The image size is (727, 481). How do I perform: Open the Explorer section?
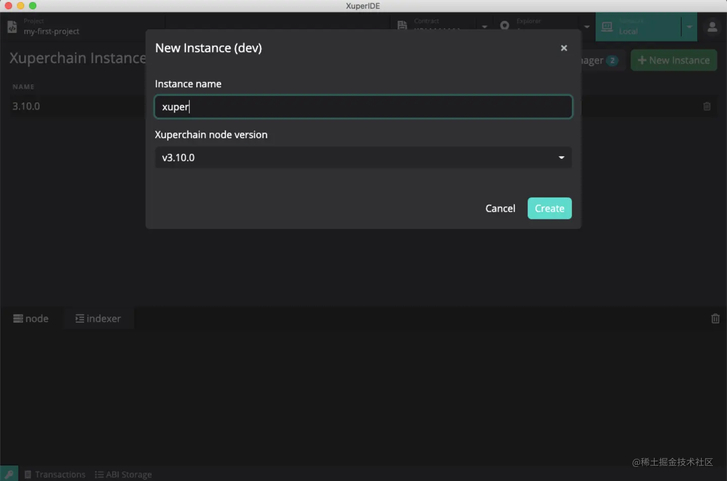coord(537,26)
